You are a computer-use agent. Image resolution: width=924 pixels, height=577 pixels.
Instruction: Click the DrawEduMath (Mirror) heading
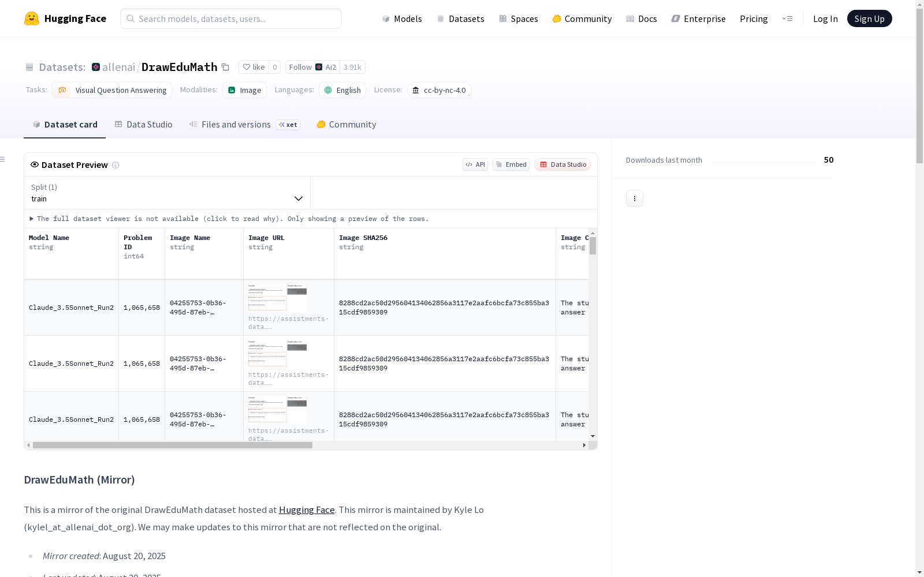(x=79, y=480)
